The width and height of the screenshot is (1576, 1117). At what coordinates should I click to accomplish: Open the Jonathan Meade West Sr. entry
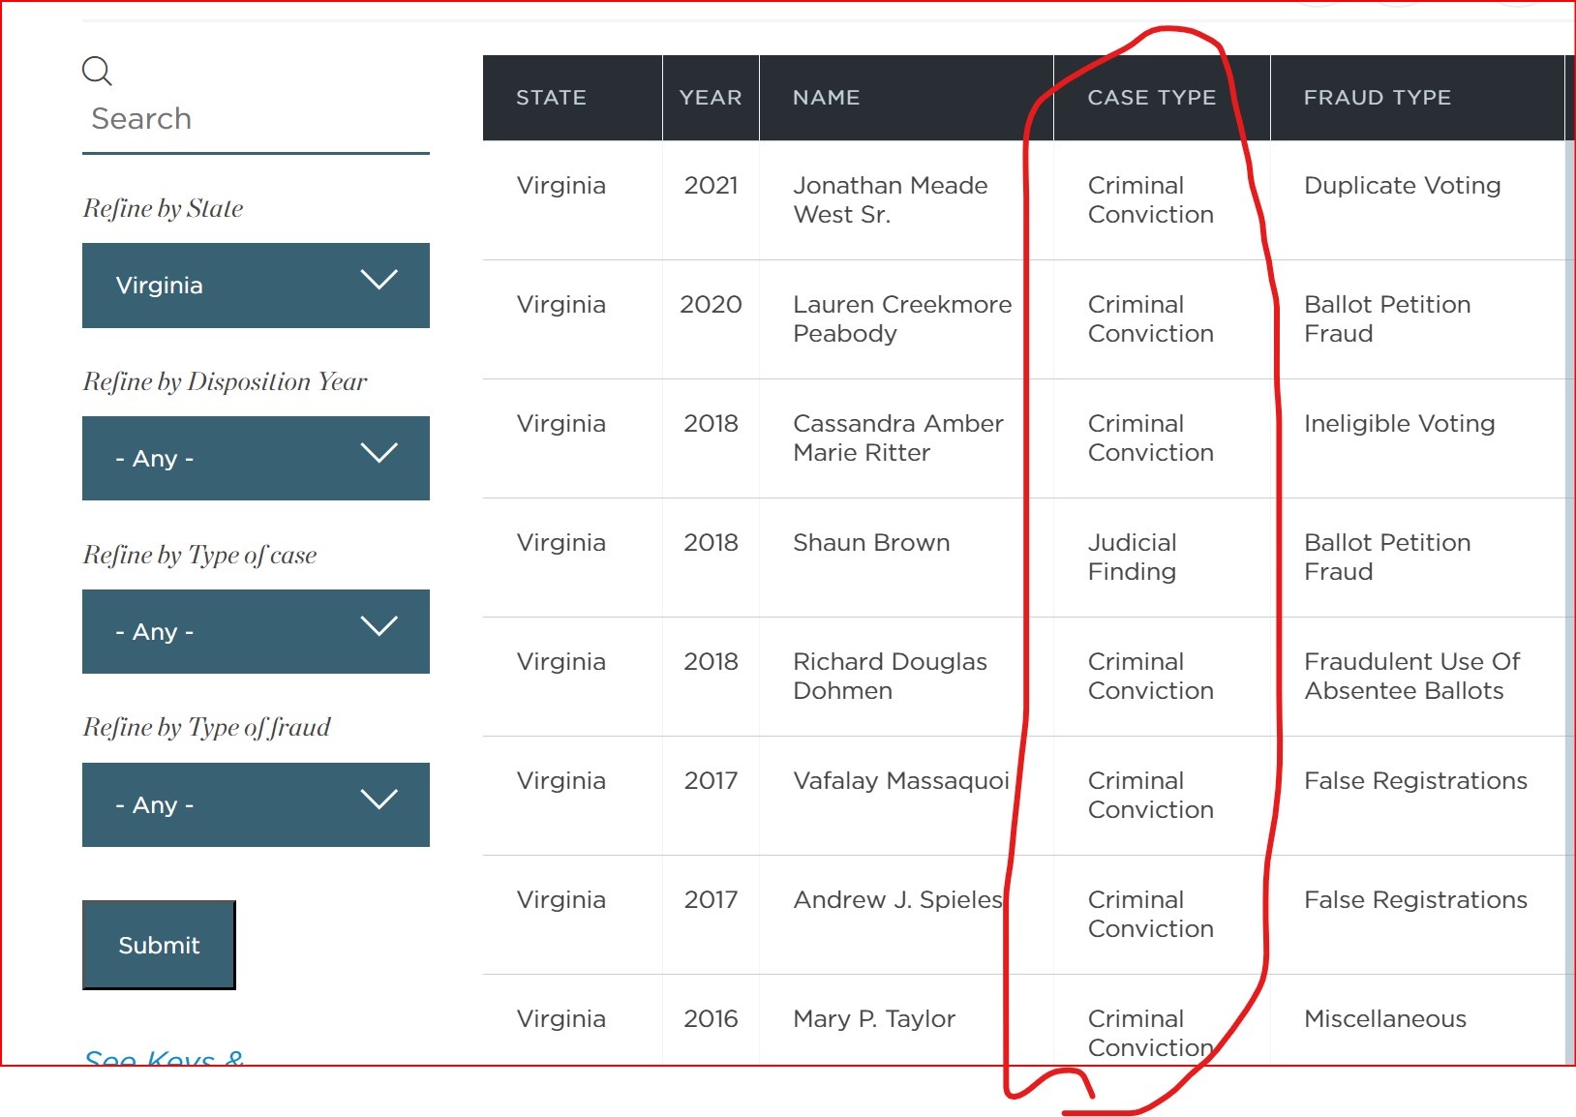coord(890,200)
